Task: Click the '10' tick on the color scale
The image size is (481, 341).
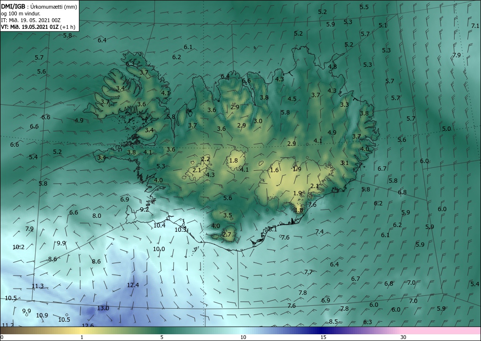Action: pyautogui.click(x=243, y=337)
